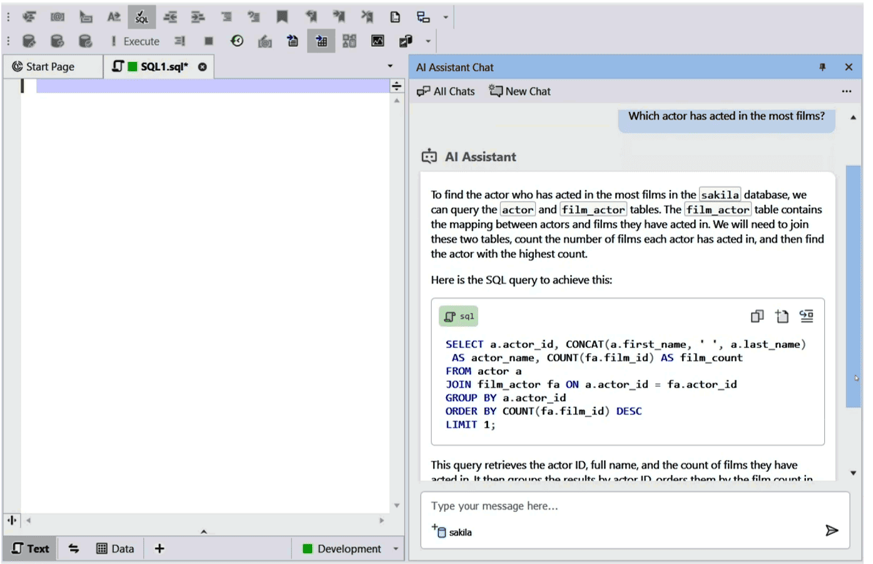Click the Execute button in the toolbar

tap(135, 41)
